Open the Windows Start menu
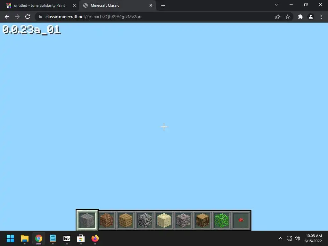The image size is (328, 246). 10,238
